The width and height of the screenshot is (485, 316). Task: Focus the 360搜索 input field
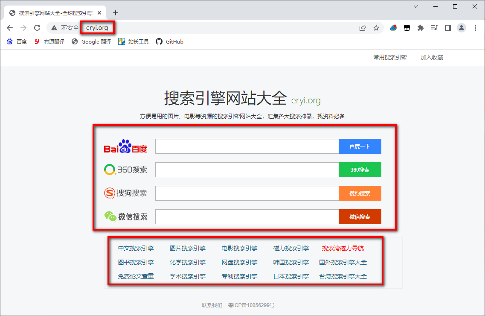(x=247, y=170)
